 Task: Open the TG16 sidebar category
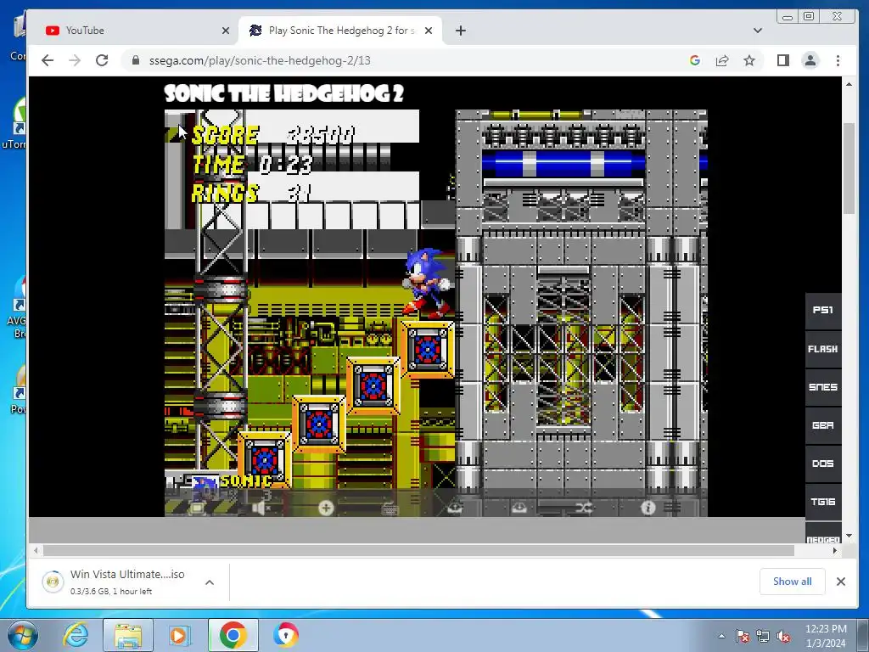(823, 502)
